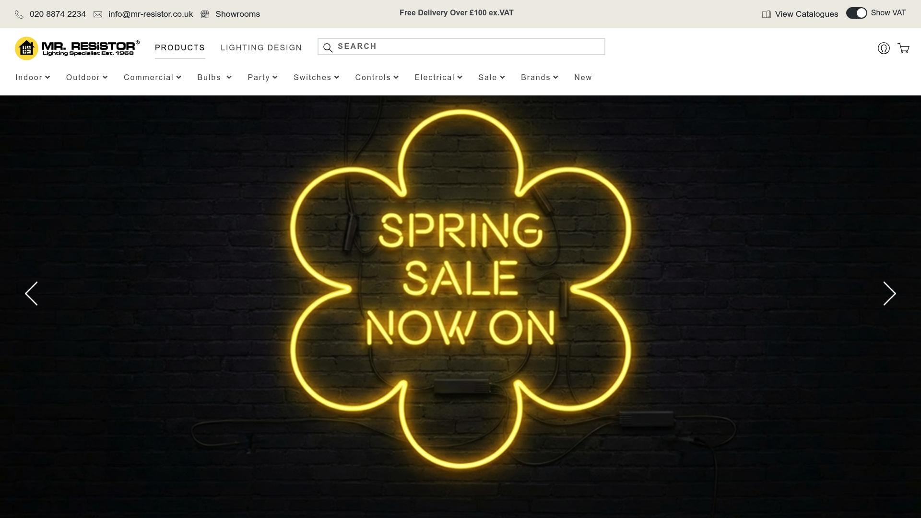Open the New section in the navigation
Viewport: 921px width, 518px height.
(x=583, y=77)
